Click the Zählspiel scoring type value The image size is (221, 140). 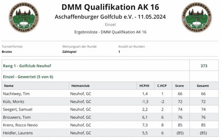69,52
